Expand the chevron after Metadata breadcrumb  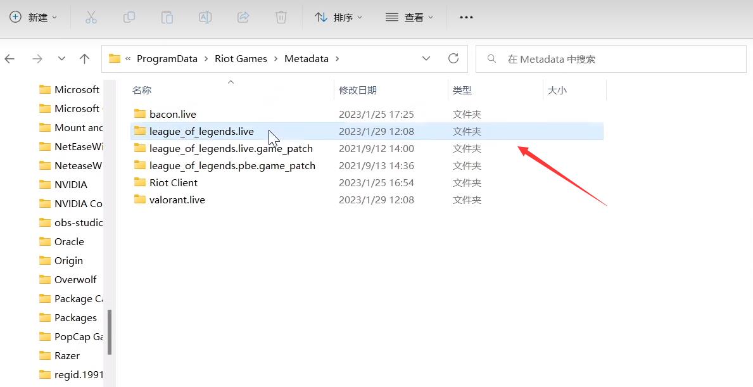pos(337,58)
